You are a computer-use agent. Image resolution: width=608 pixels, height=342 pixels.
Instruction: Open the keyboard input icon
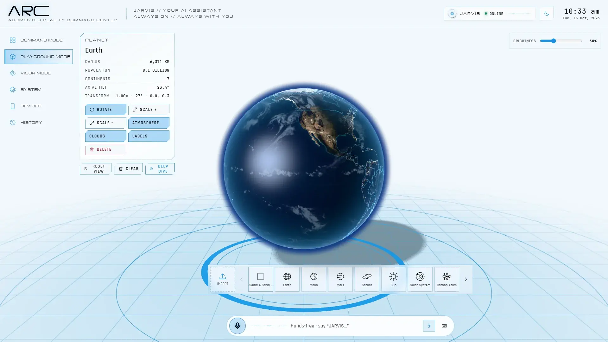[x=444, y=326]
